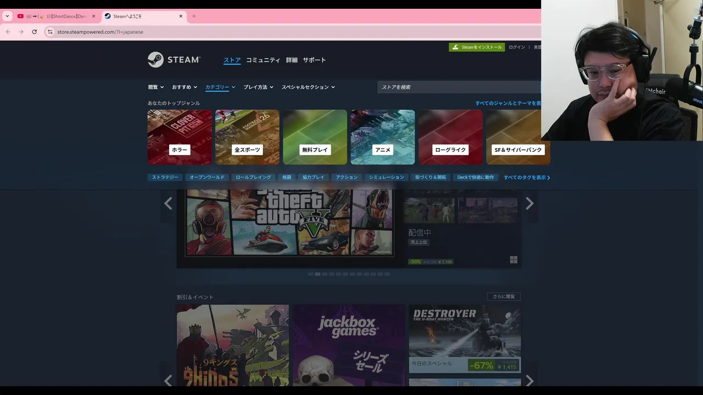Click the Windows platform icon on GTA card
The height and width of the screenshot is (395, 703).
[x=514, y=260]
